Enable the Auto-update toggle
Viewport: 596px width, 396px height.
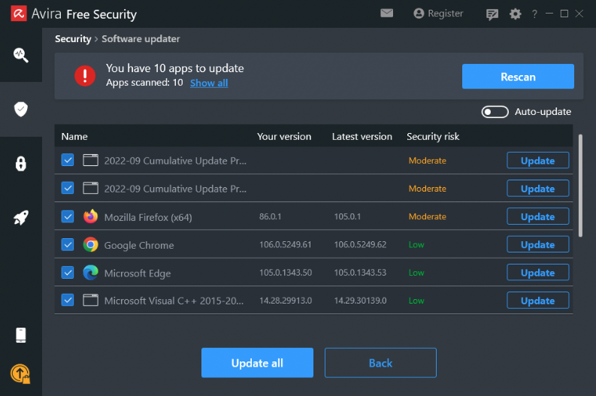495,112
